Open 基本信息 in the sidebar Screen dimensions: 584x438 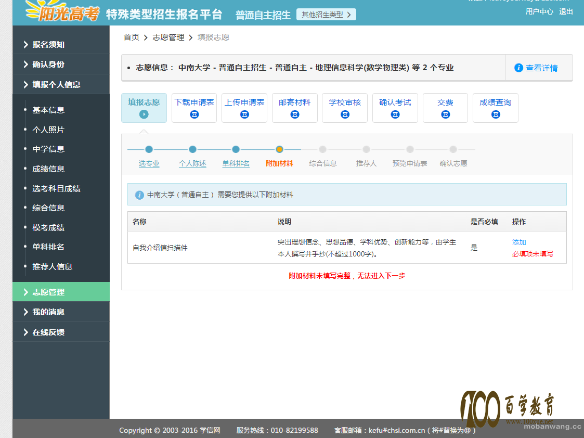(48, 110)
